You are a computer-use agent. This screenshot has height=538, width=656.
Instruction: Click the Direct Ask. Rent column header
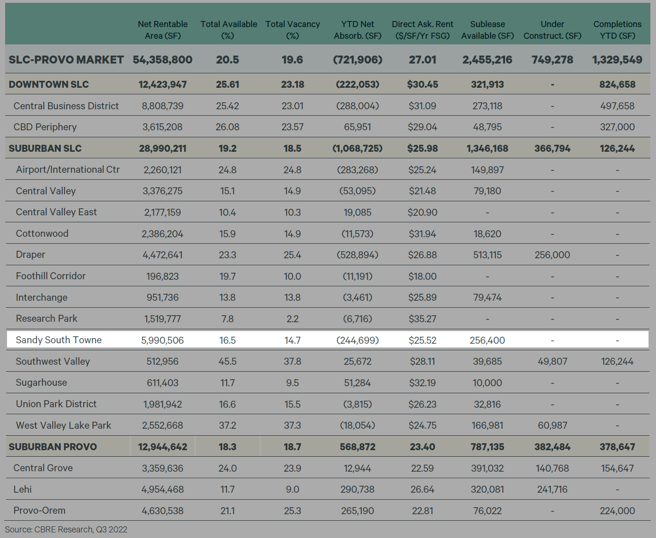coord(422,30)
